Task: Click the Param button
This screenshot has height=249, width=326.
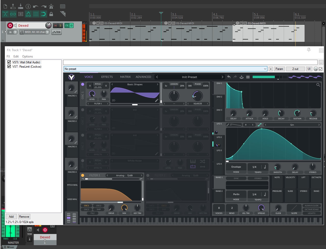Action: (279, 69)
